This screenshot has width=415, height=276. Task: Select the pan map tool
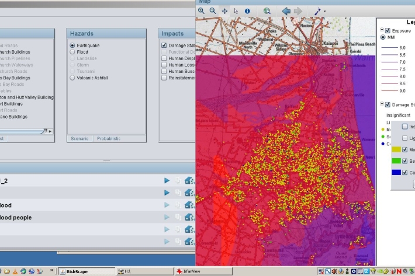click(x=224, y=11)
